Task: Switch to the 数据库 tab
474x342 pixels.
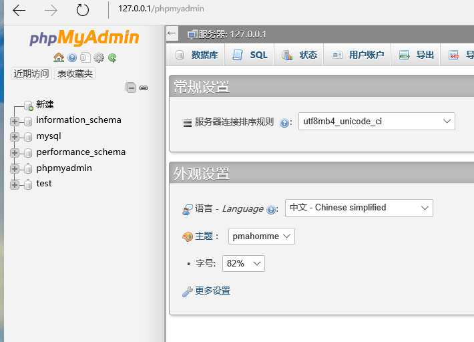Action: [x=196, y=55]
